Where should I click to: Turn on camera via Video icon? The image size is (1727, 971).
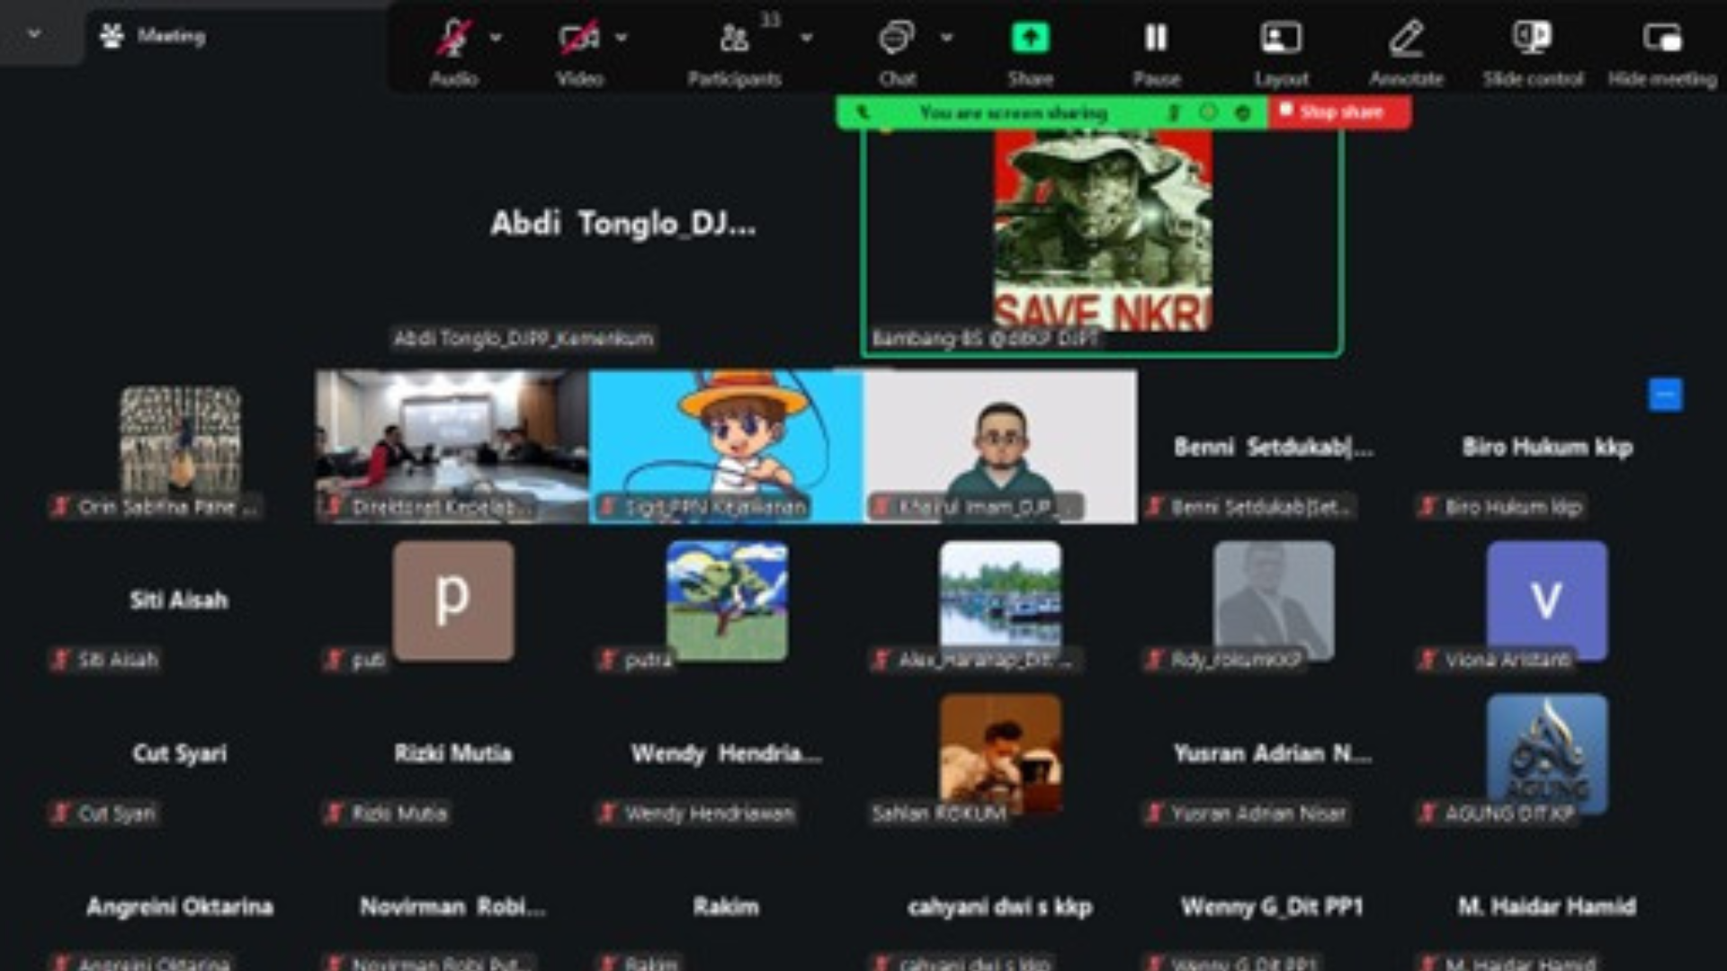(x=579, y=39)
